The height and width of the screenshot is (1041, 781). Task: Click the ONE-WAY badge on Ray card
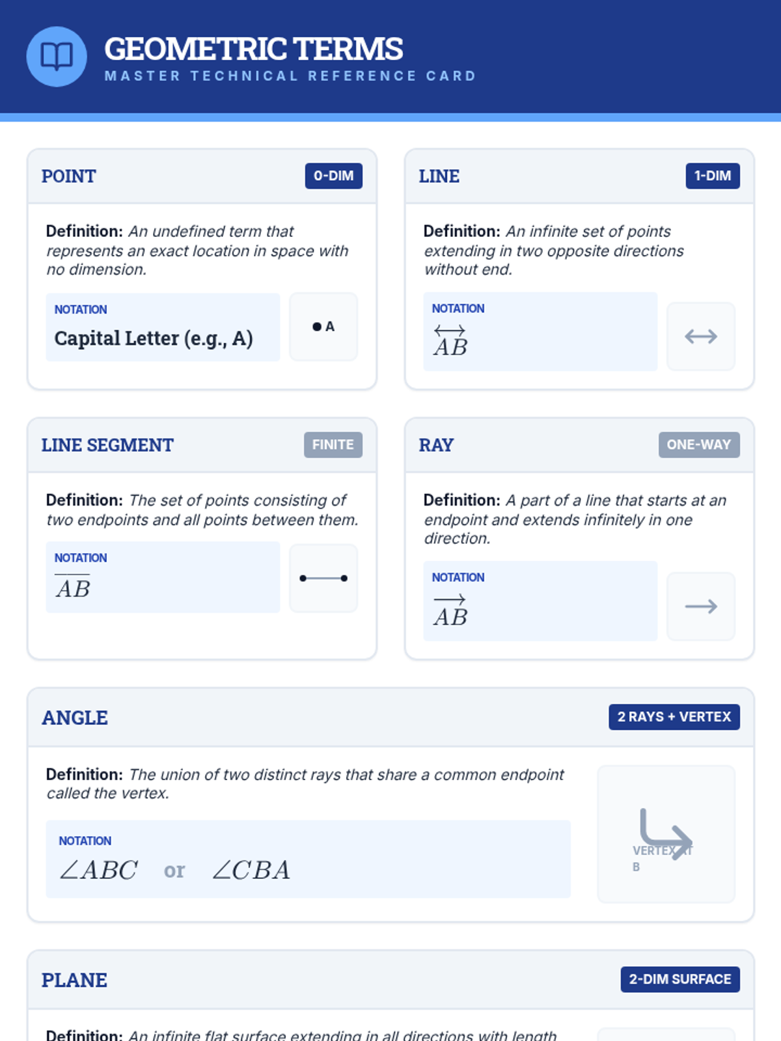698,445
